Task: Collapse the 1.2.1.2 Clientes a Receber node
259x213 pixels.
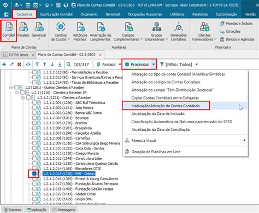Action: coord(23,98)
